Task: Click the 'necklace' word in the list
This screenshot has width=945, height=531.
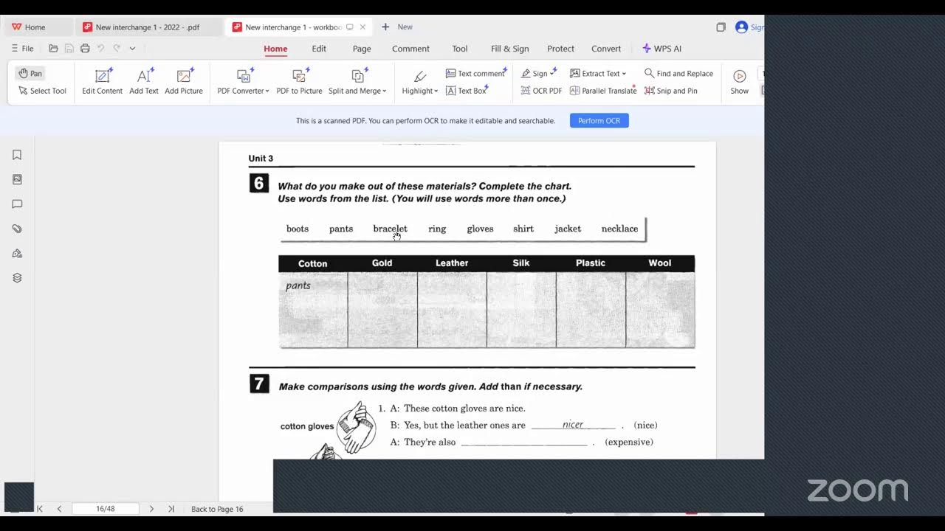Action: click(x=619, y=229)
